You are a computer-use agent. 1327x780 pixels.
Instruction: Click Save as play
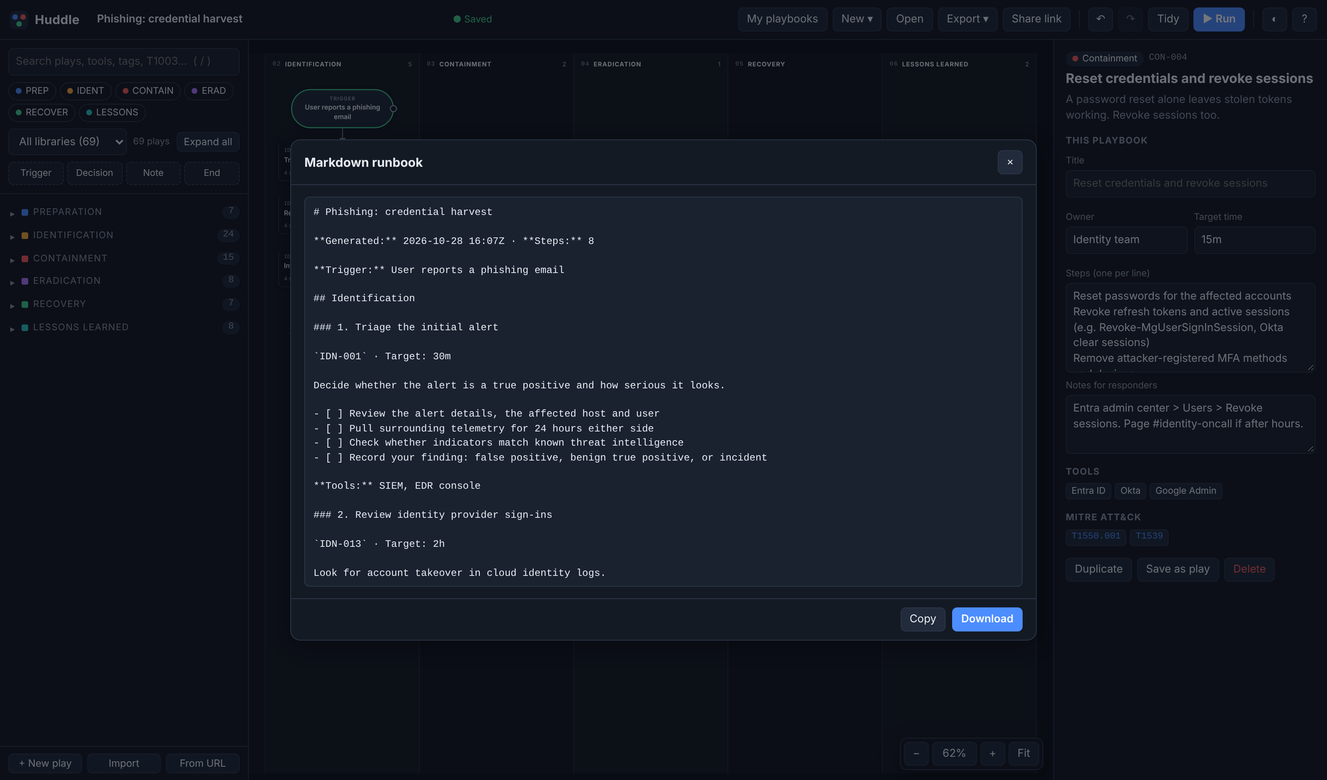click(x=1178, y=569)
